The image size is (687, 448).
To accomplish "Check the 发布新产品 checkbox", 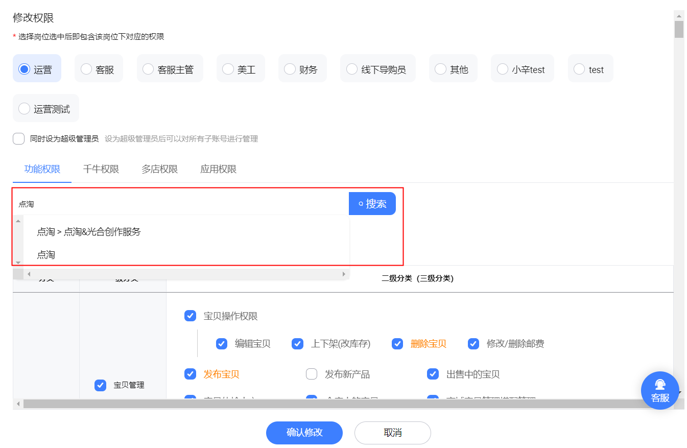I will (312, 374).
